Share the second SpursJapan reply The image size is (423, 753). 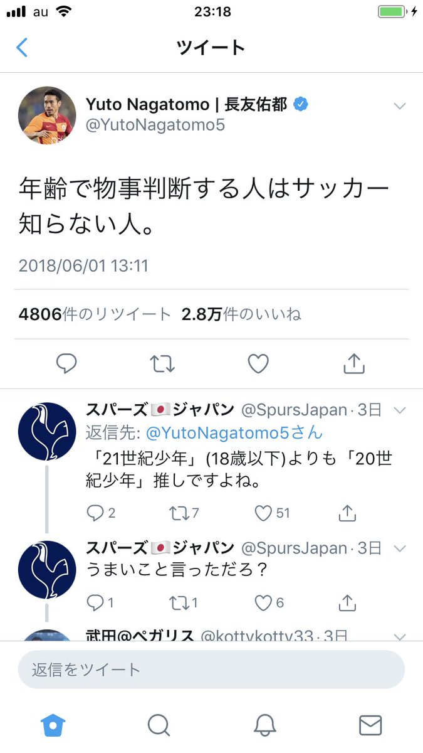point(347,602)
